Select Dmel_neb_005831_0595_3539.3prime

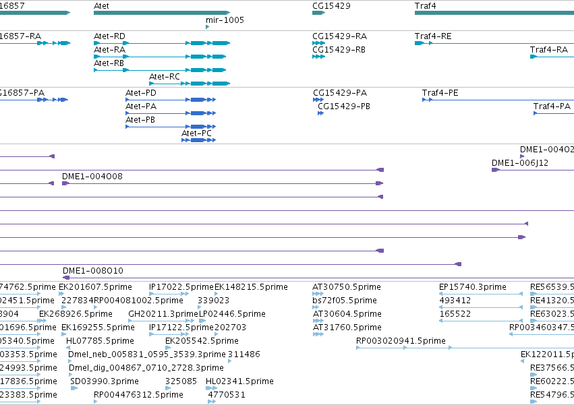[x=70, y=361]
